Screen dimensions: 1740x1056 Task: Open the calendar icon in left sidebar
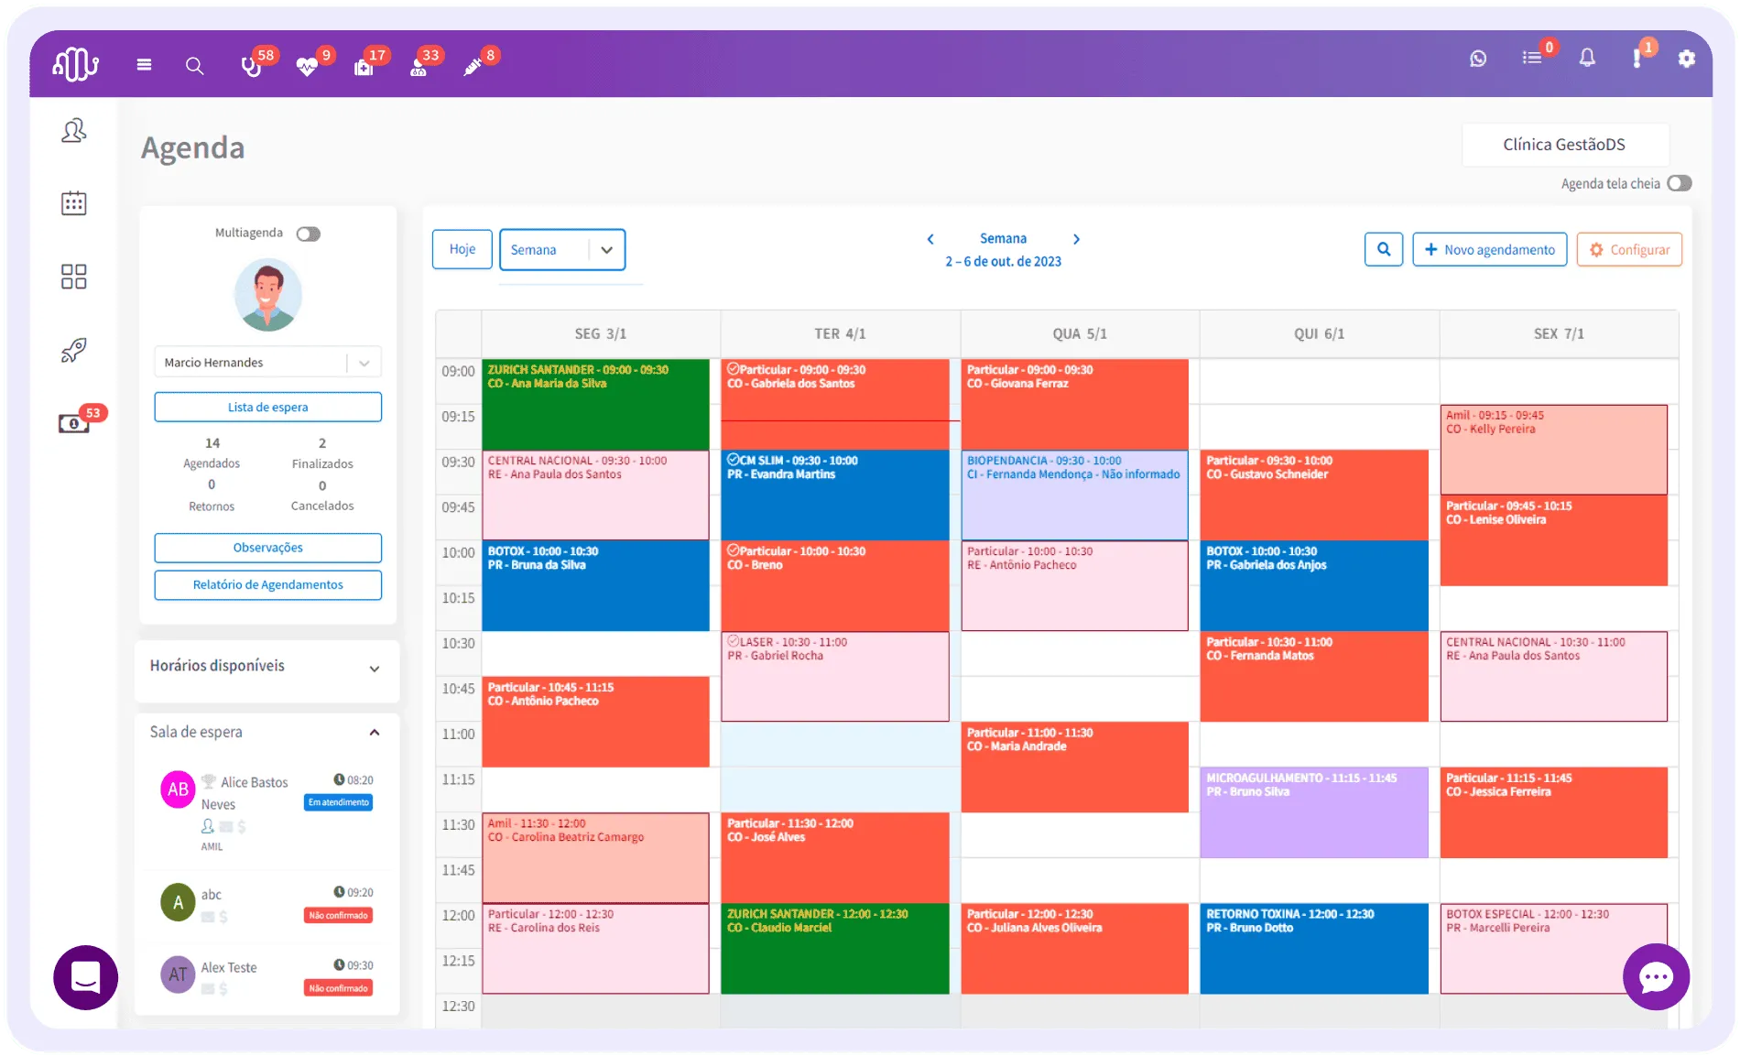pos(74,203)
